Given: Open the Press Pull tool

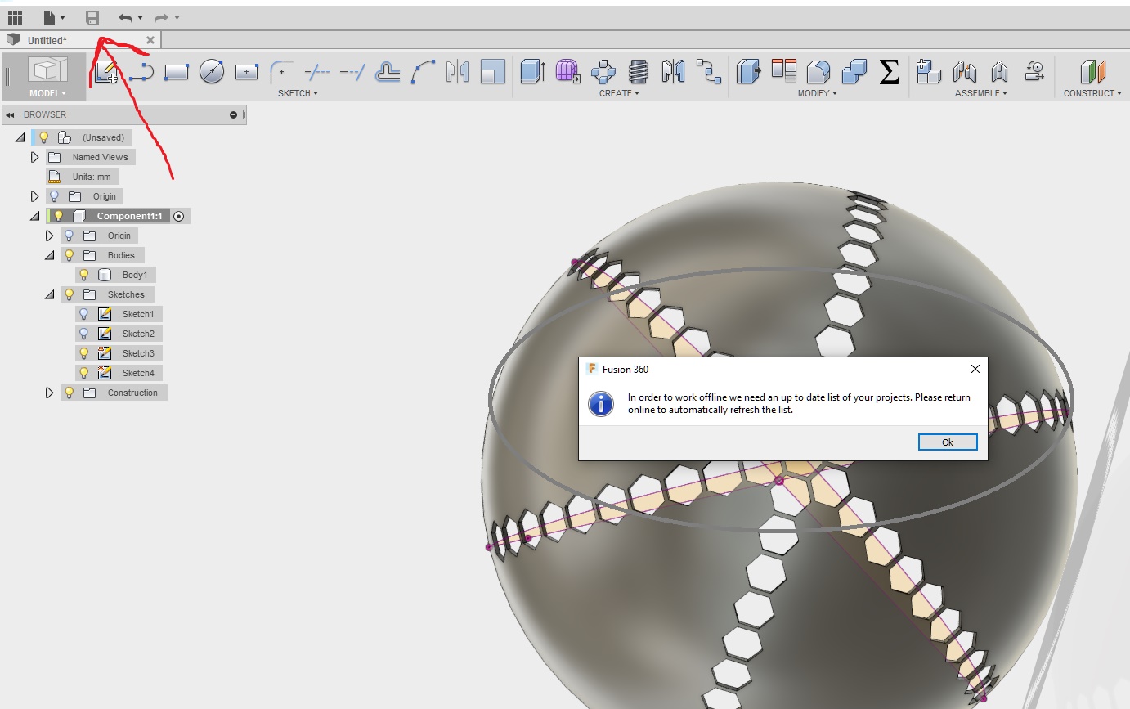Looking at the screenshot, I should pyautogui.click(x=748, y=72).
